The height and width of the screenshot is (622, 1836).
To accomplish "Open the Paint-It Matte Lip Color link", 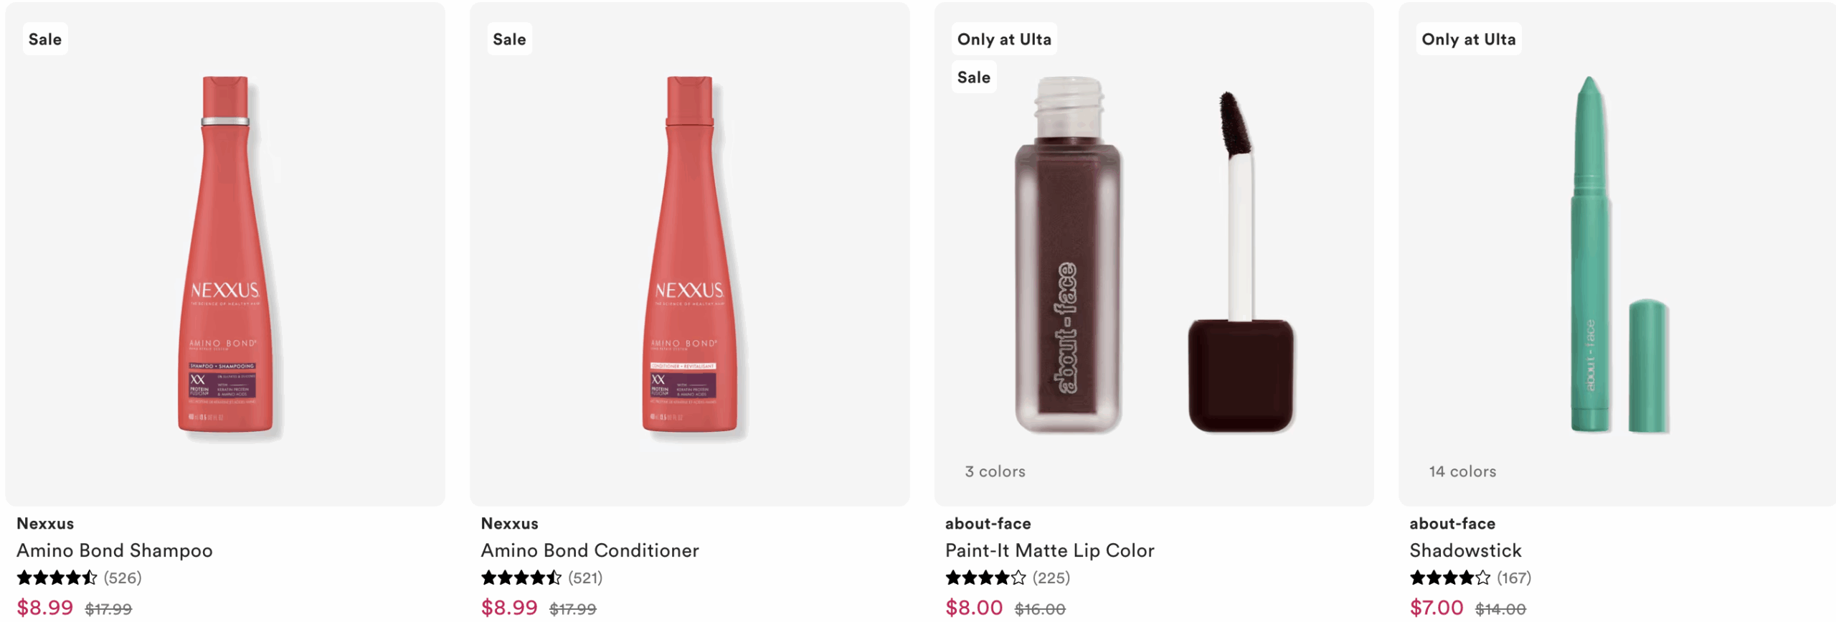I will [x=1049, y=550].
